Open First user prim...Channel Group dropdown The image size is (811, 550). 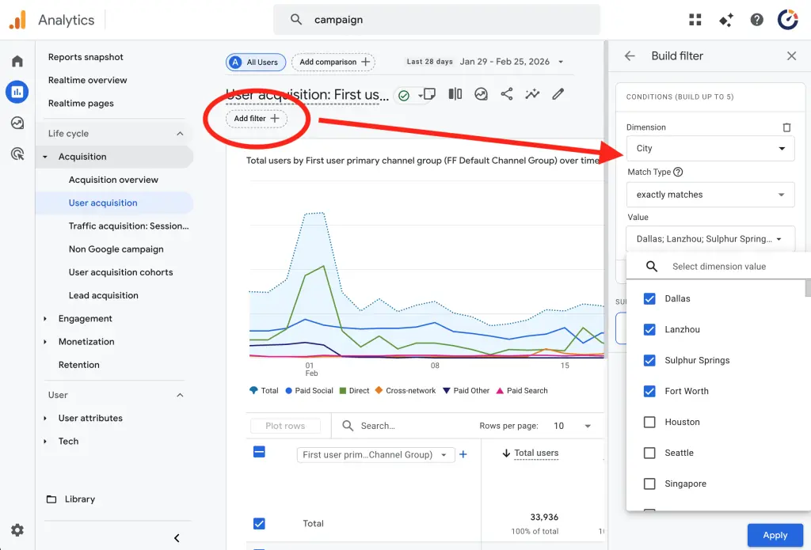coord(375,455)
